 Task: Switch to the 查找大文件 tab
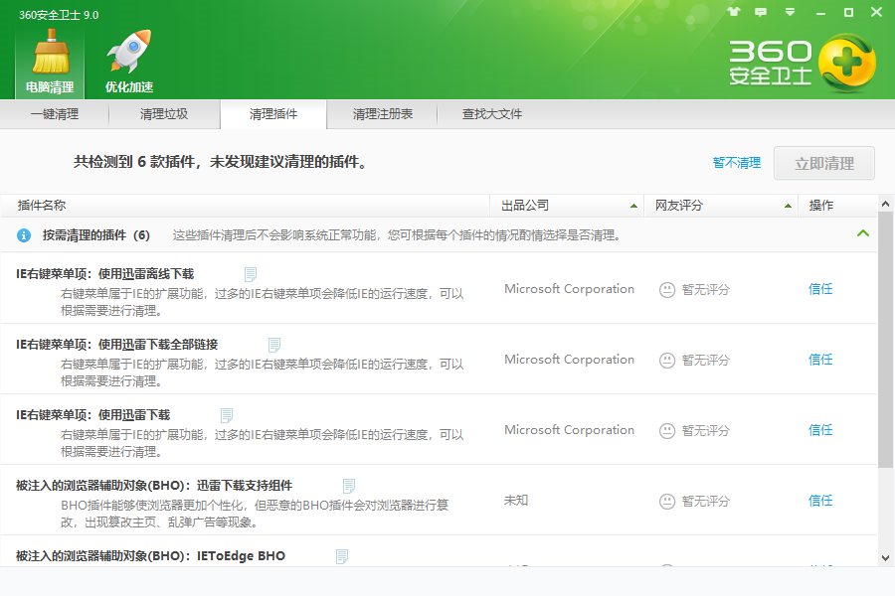(492, 114)
